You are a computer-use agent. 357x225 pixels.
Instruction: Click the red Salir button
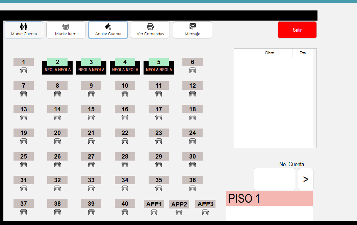point(297,30)
